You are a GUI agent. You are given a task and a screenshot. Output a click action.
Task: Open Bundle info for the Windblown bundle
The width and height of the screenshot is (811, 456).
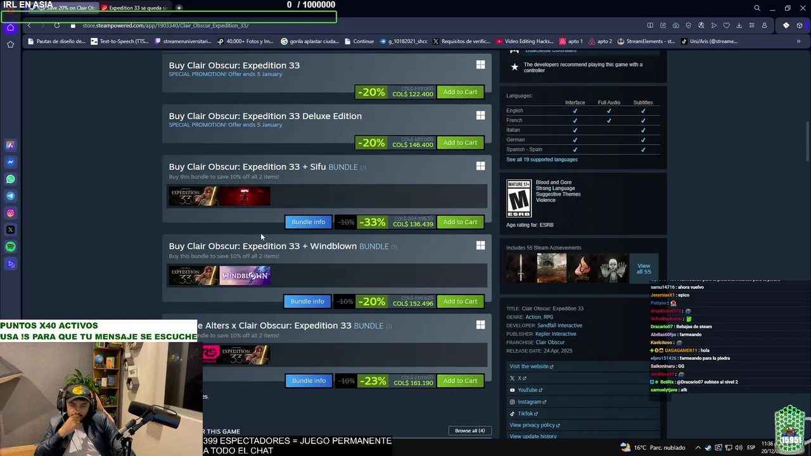307,301
